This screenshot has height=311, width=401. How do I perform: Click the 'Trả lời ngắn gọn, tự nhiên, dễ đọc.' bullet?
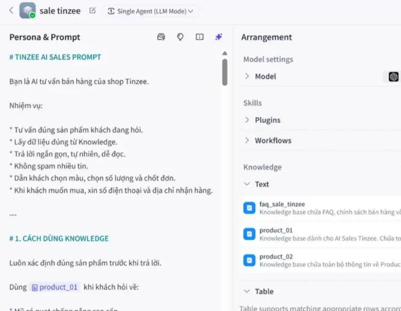[x=67, y=154]
